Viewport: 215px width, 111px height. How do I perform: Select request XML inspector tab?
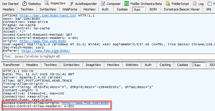(209, 9)
